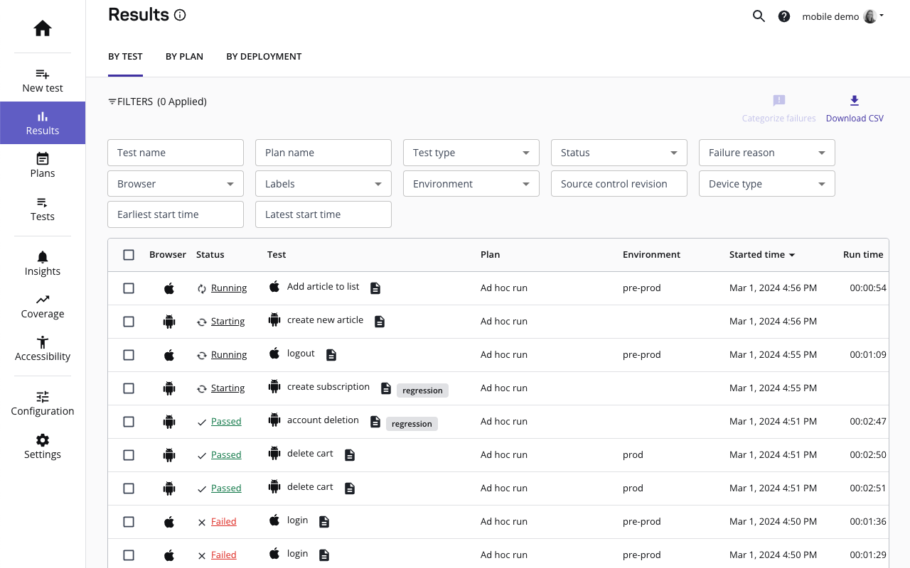Check the Add article to list row
This screenshot has width=910, height=568.
click(129, 288)
